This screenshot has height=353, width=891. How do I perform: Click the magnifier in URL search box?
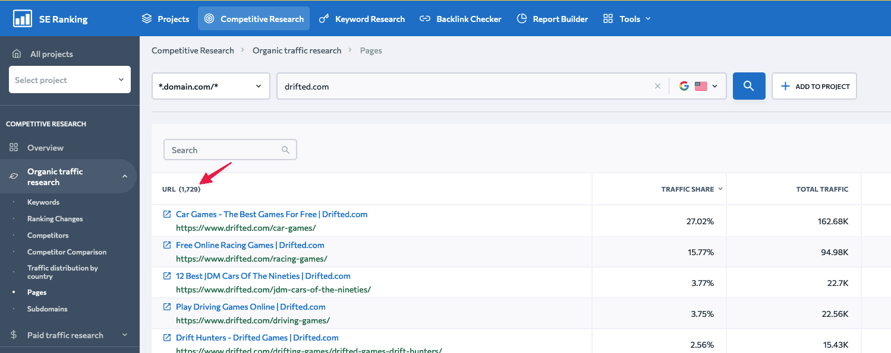tap(285, 150)
